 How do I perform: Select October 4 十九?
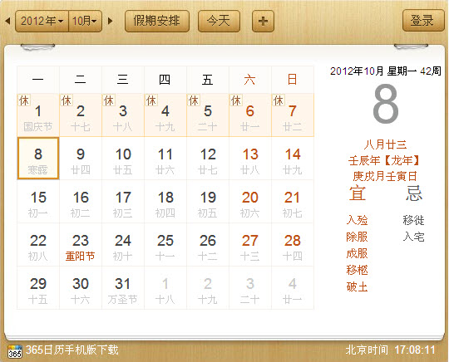click(x=165, y=115)
